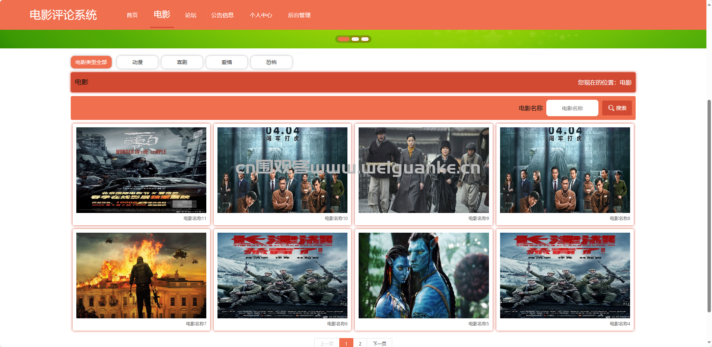Select page 1 in pagination
This screenshot has height=347, width=712.
[346, 343]
